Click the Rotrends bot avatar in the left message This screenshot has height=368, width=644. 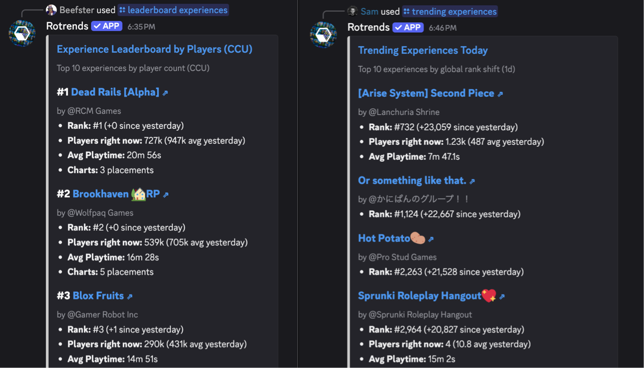(21, 33)
